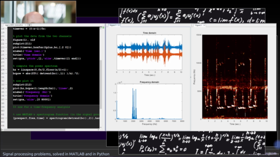Click the 'bcpow = abs(fft' code line

coord(46,73)
